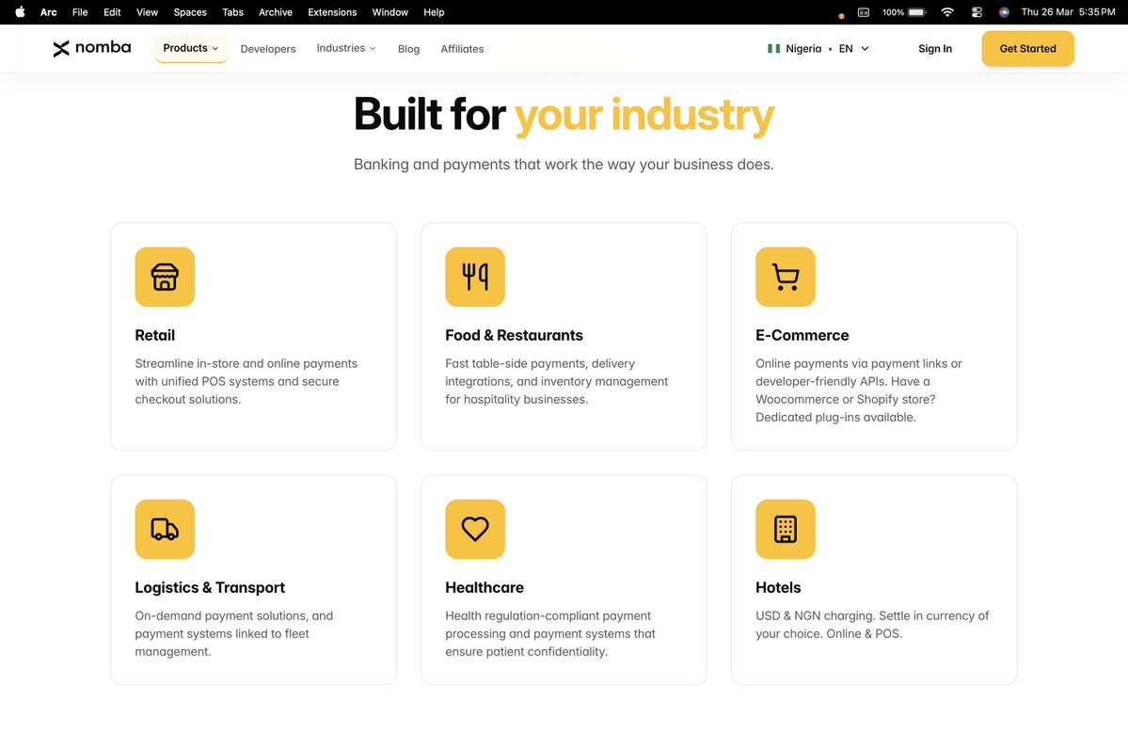1128x733 pixels.
Task: Click the 'Health regulation-compliant payment' description
Action: point(550,634)
